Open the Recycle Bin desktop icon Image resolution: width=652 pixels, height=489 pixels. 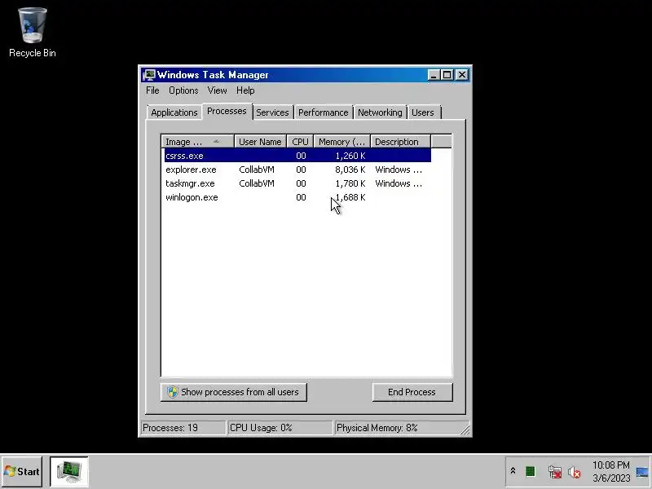point(32,33)
